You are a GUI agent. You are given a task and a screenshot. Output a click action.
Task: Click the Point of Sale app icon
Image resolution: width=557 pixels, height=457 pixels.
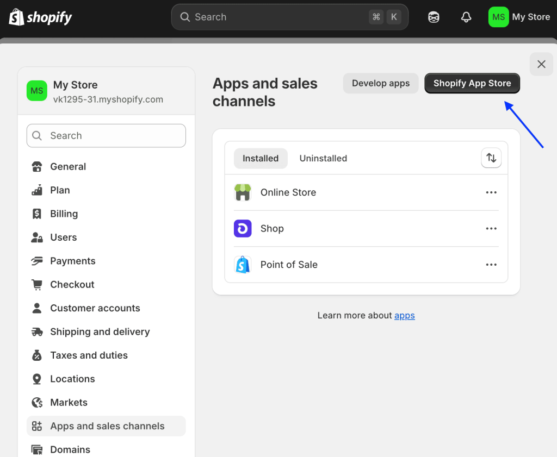click(x=243, y=265)
